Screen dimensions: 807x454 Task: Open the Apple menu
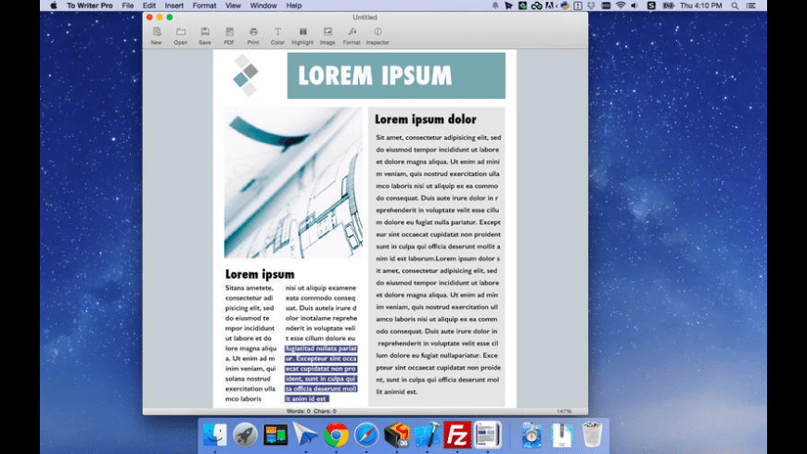(x=54, y=6)
